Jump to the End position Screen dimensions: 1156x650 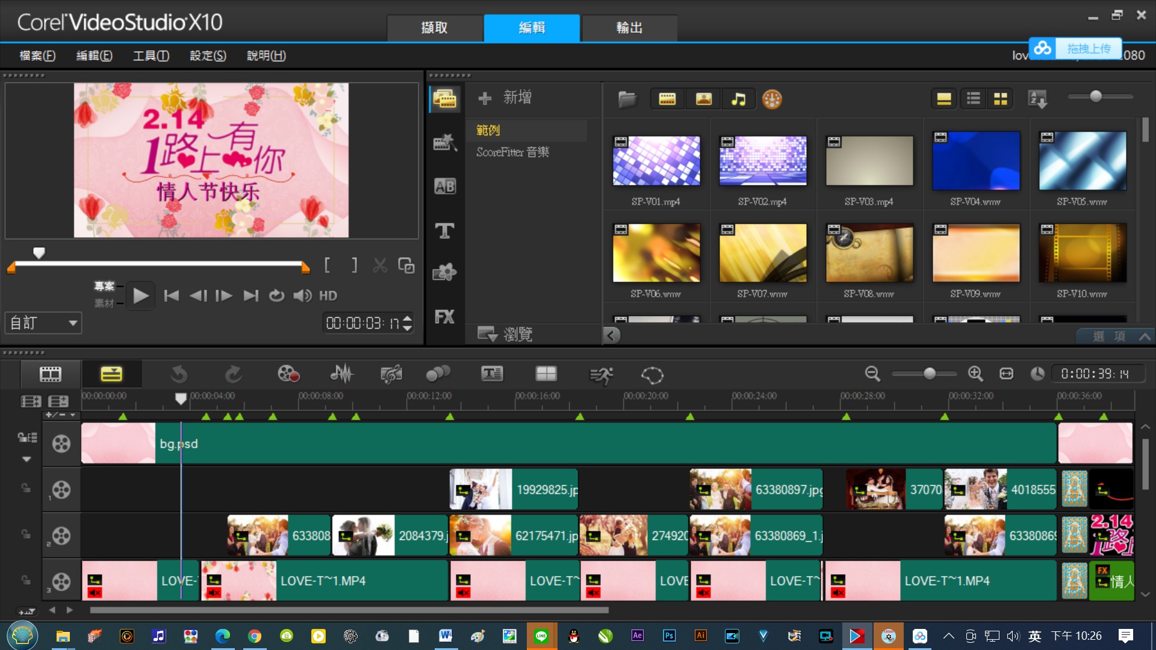point(250,296)
